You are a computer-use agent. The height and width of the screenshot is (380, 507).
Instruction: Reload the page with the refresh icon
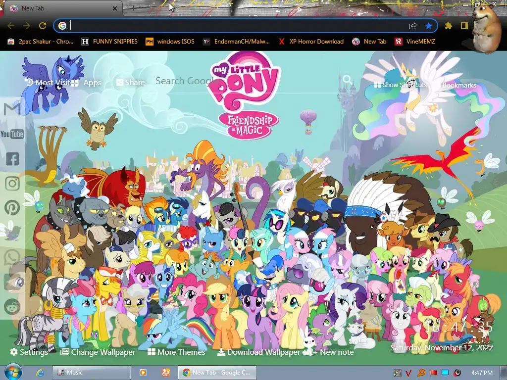[43, 26]
